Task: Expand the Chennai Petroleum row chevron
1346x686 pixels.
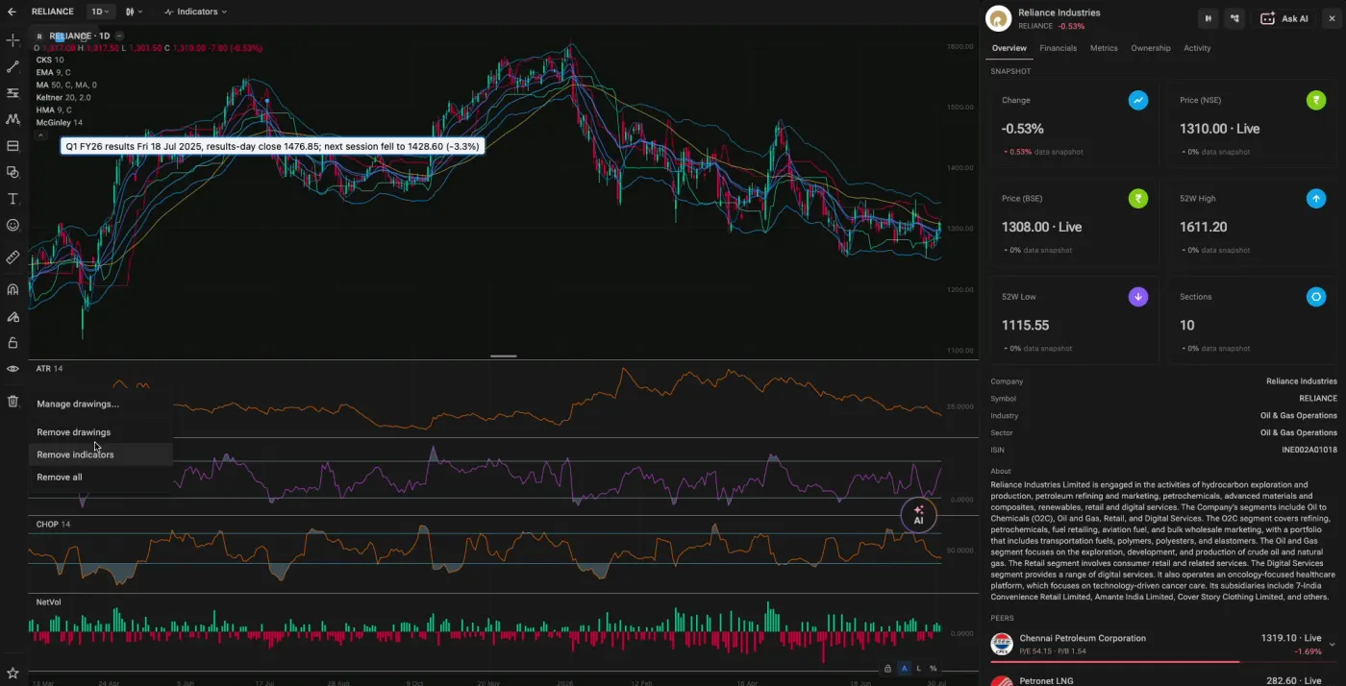Action: click(1332, 645)
